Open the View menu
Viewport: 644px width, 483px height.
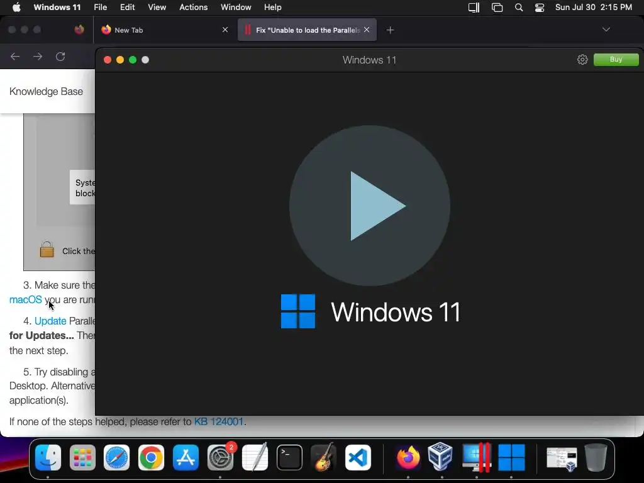pyautogui.click(x=157, y=7)
